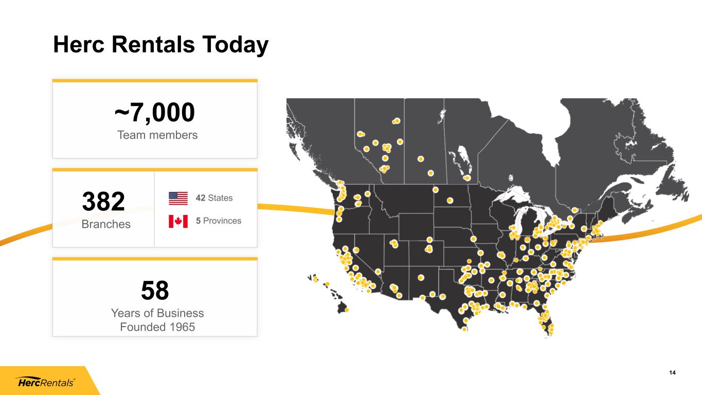
Task: Click the "382" branches number
Action: click(x=103, y=202)
